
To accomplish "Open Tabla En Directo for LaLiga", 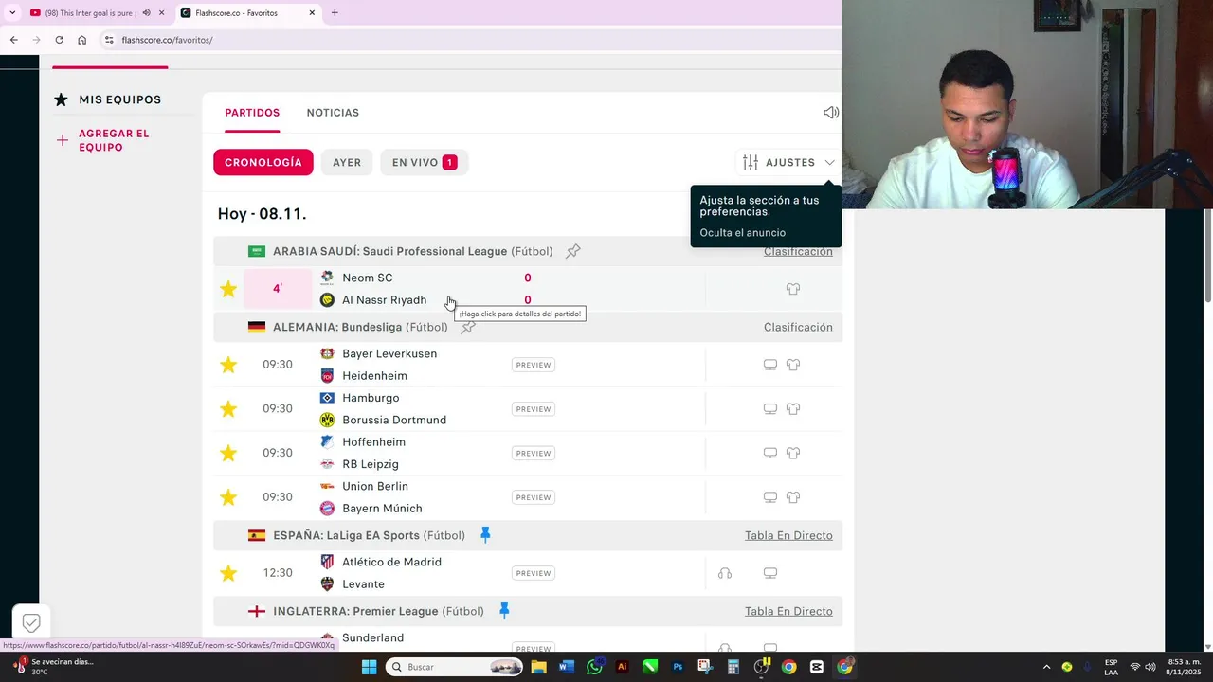I will point(788,535).
